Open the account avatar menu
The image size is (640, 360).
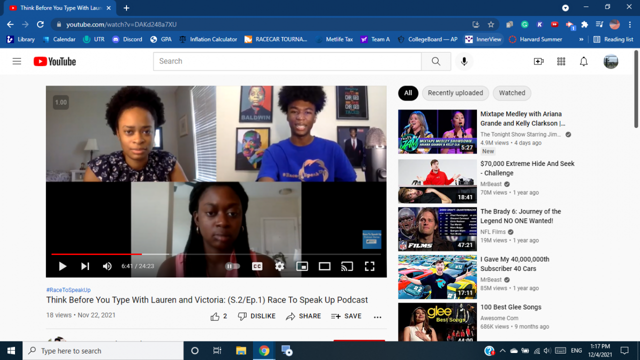click(611, 61)
